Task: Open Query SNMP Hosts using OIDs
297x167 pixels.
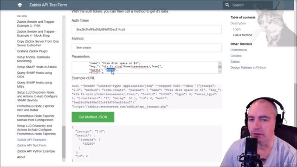Action: pyautogui.click(x=34, y=75)
